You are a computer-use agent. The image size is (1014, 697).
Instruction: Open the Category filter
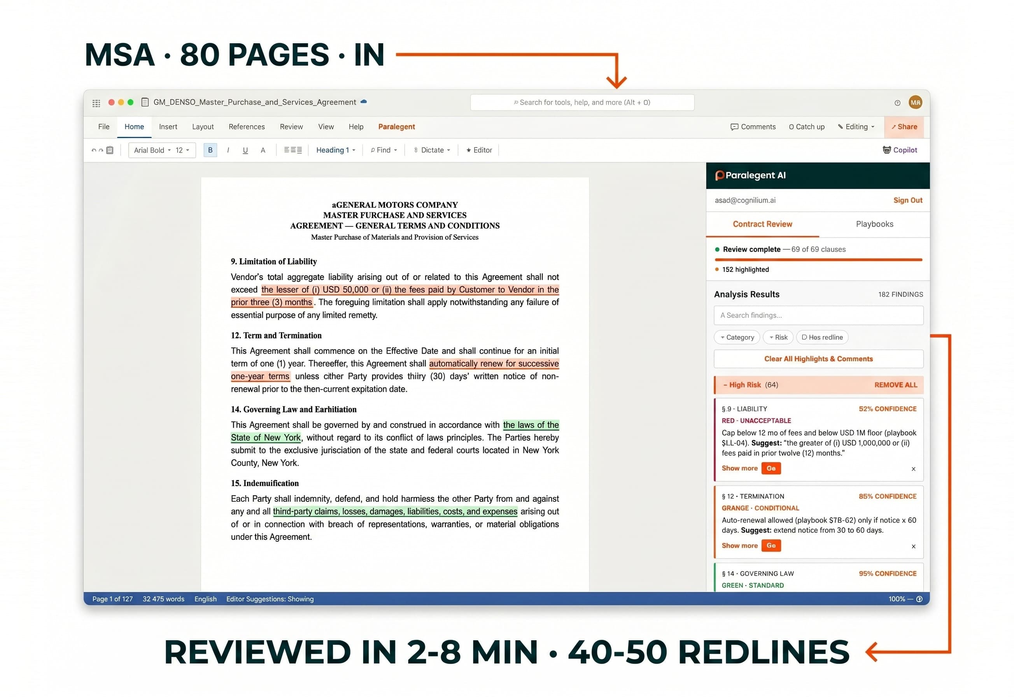point(737,337)
